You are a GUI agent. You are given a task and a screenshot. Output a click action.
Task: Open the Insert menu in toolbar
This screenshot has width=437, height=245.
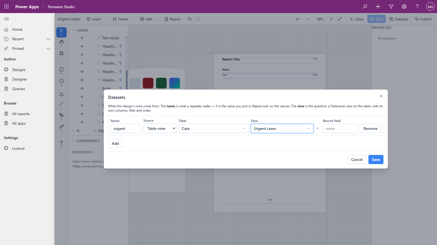coord(96,19)
